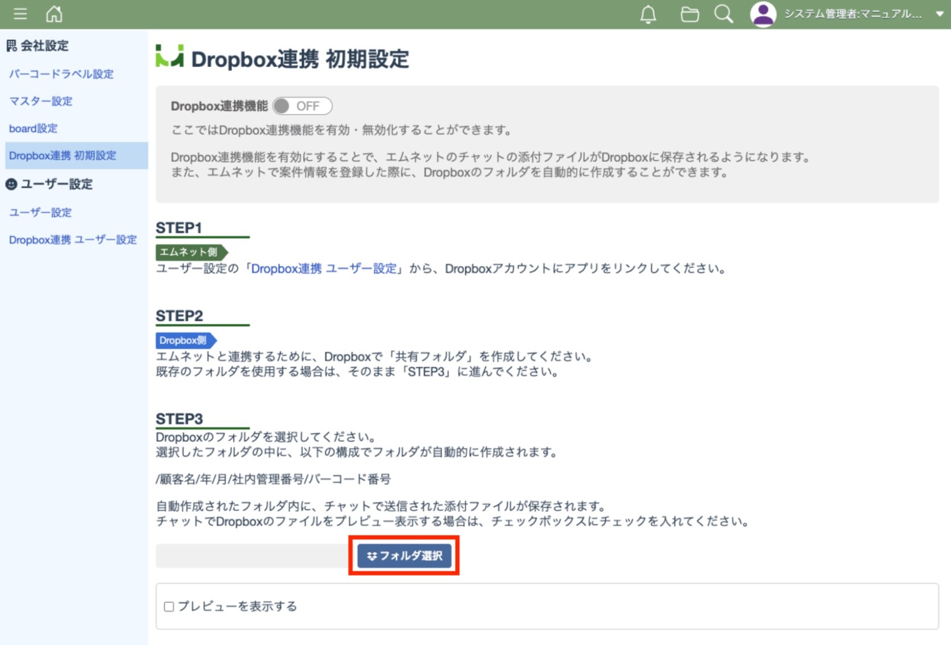
Task: Open the hamburger menu icon
Action: point(20,14)
